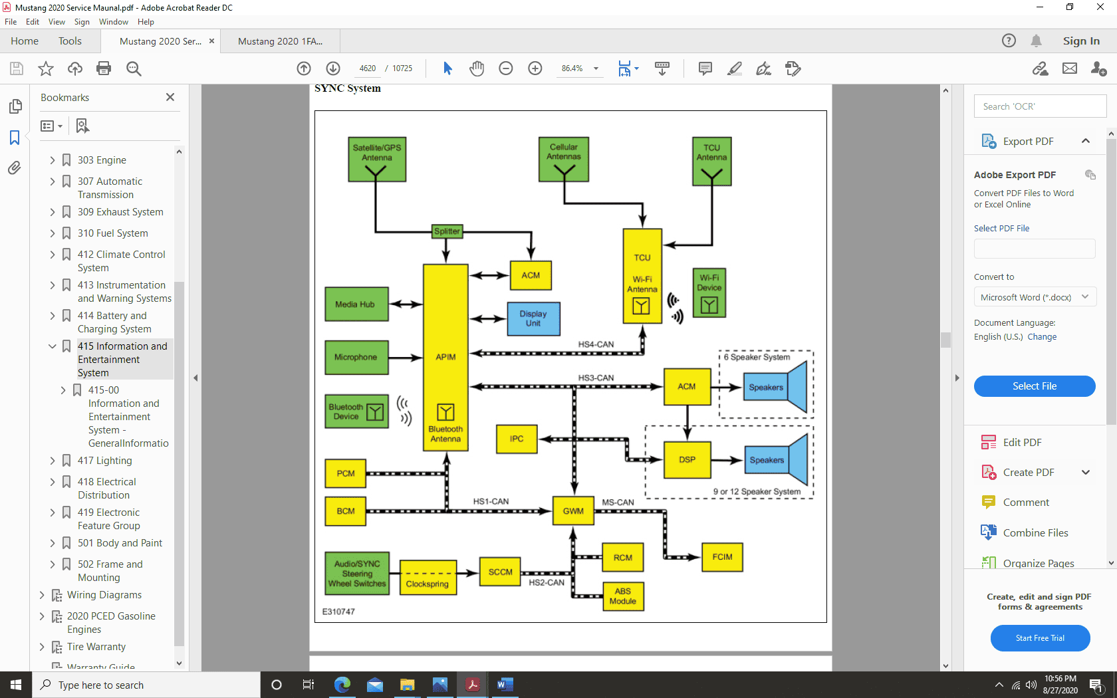Screen dimensions: 1117x698
Task: Go to previous page arrow
Action: (x=304, y=68)
